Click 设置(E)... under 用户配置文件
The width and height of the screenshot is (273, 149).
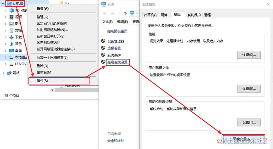(249, 89)
